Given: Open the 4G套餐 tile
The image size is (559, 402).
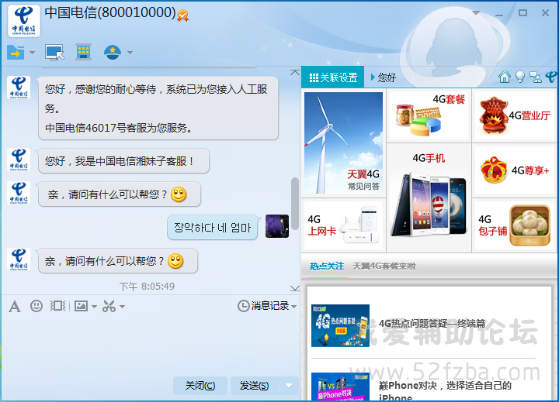Looking at the screenshot, I should click(x=429, y=115).
